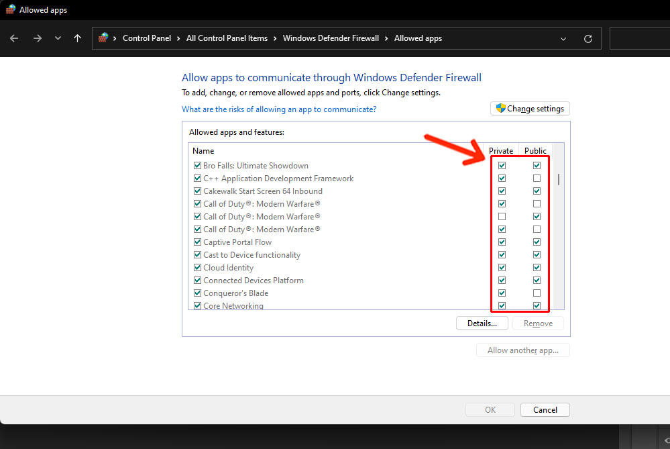This screenshot has width=670, height=449.
Task: Click the Forward navigation arrow
Action: [38, 38]
